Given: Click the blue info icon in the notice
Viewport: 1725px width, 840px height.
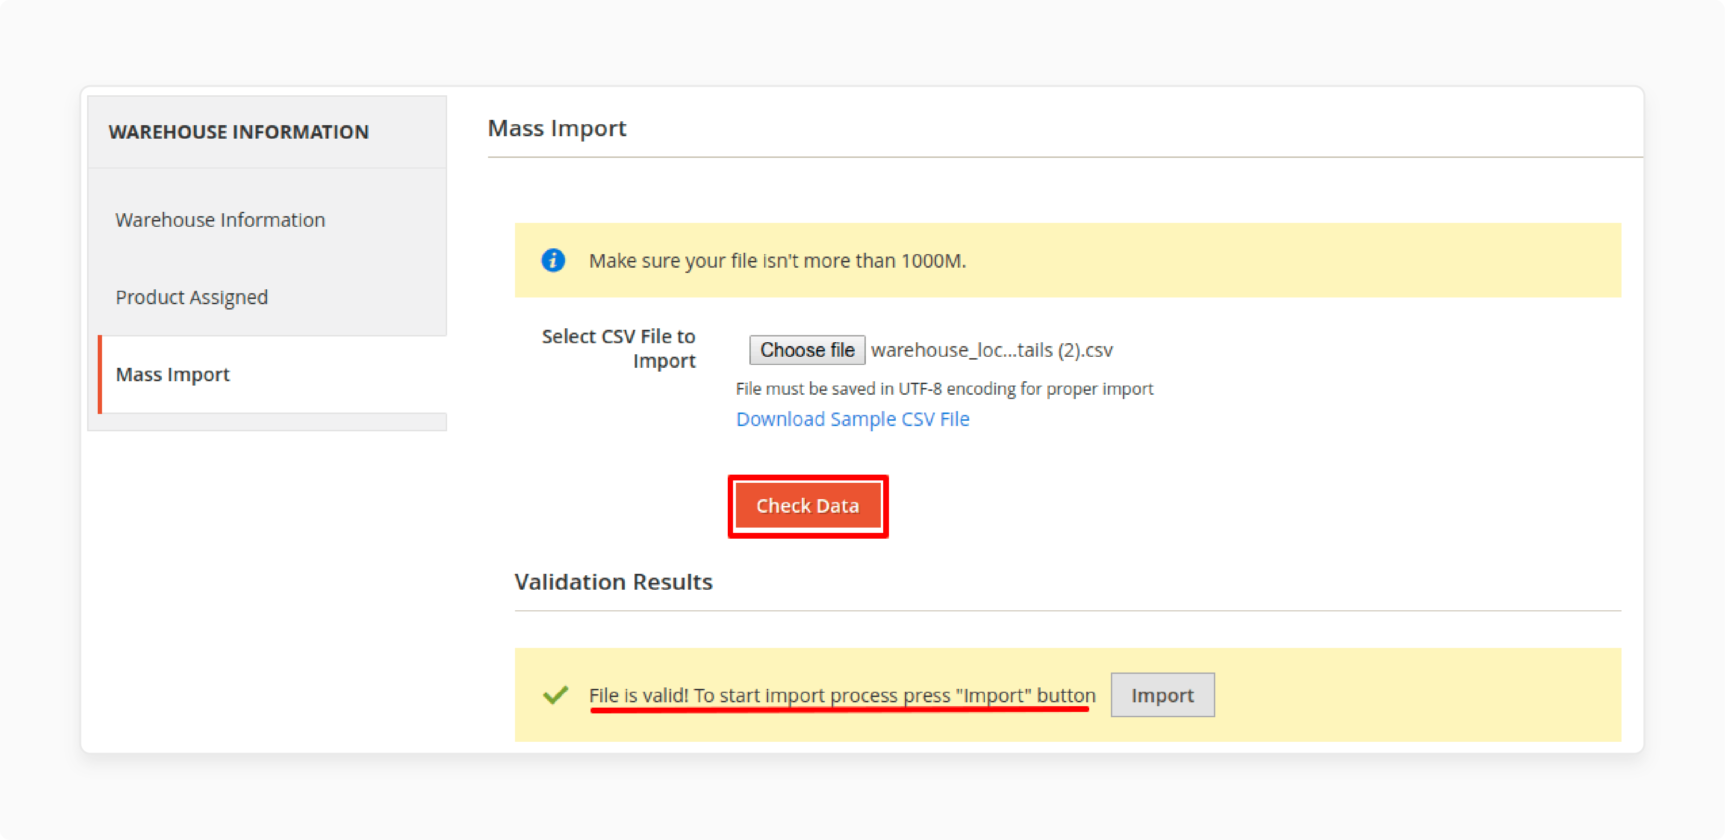Looking at the screenshot, I should click(553, 260).
